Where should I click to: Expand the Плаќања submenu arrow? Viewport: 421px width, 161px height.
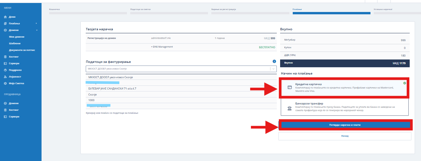coord(36,23)
